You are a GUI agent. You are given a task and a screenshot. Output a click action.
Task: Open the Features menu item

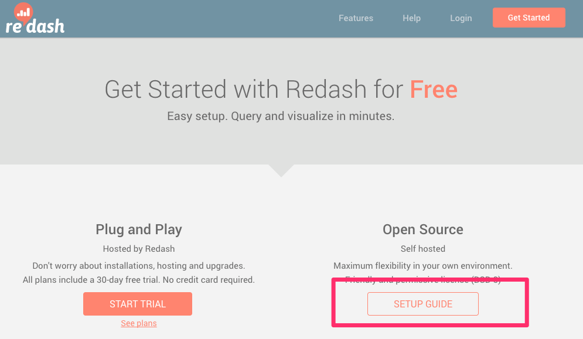coord(356,18)
